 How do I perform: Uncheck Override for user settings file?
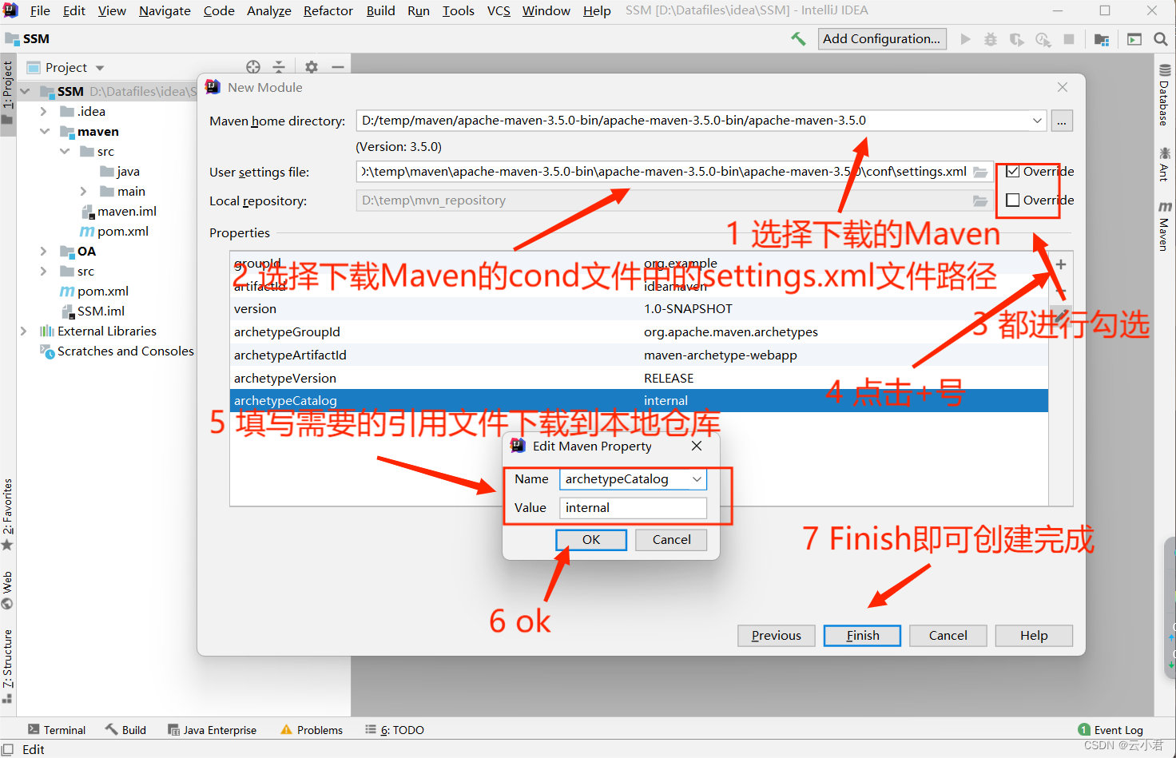(x=1013, y=171)
